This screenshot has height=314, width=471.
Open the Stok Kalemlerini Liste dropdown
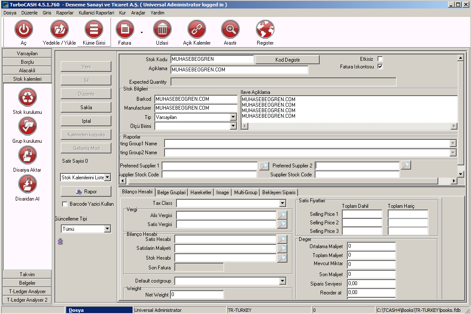tap(107, 178)
